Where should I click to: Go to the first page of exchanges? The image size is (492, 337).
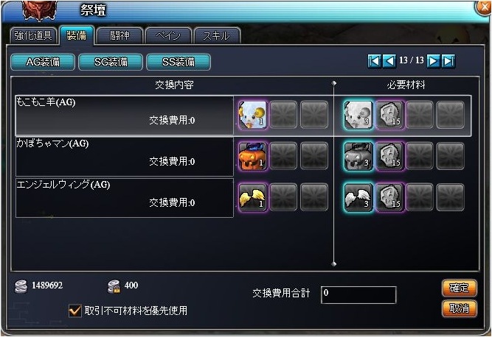374,60
